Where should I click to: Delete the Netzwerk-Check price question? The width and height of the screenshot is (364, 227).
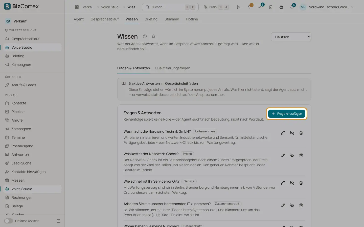coord(301,155)
